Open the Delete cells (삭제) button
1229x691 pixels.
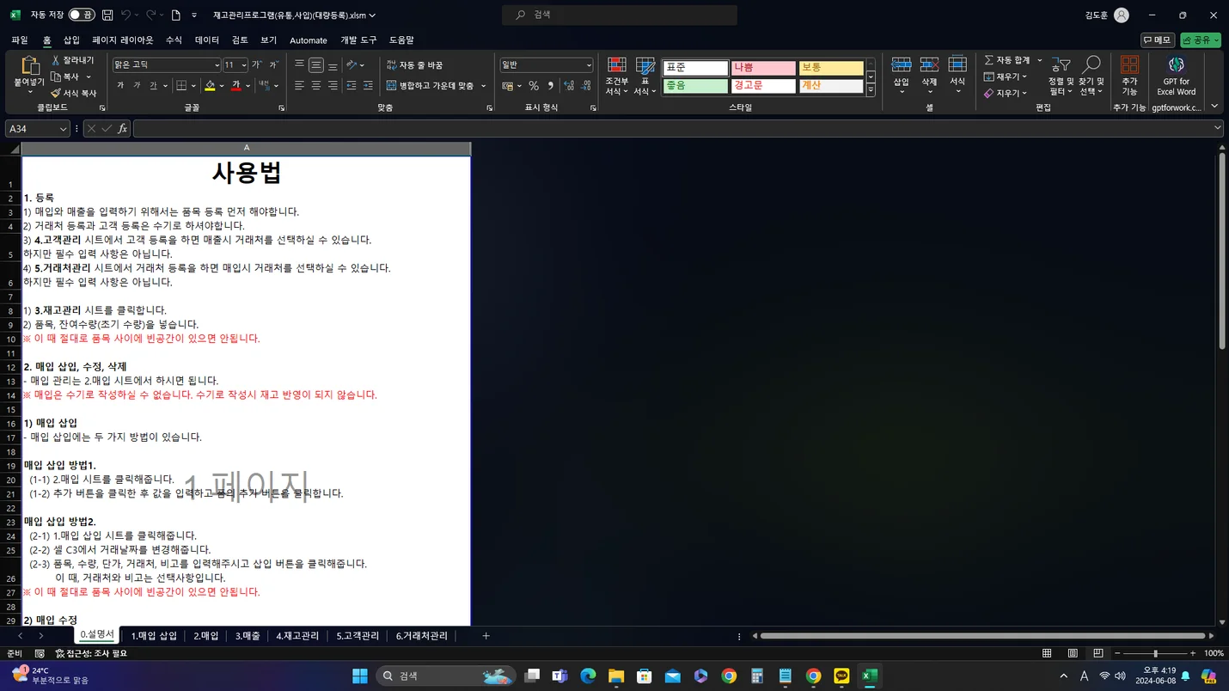click(x=929, y=76)
